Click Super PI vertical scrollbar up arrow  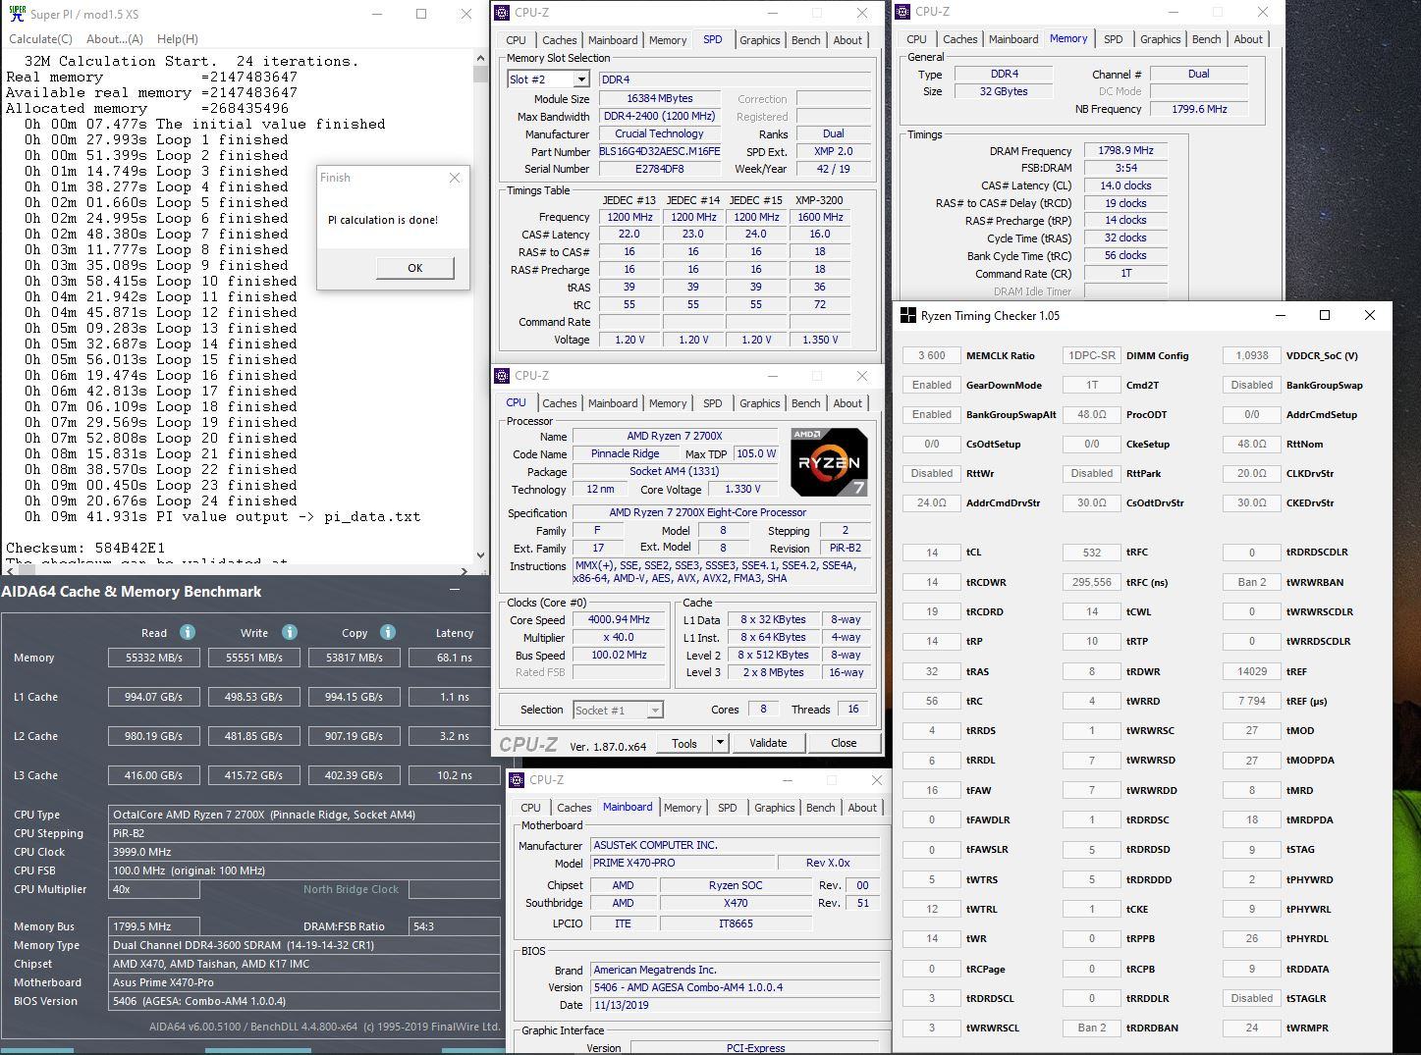point(480,58)
